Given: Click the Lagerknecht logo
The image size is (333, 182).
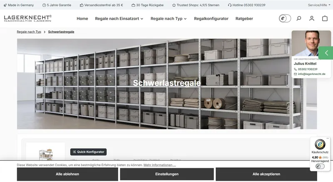Looking at the screenshot, I should [x=27, y=18].
